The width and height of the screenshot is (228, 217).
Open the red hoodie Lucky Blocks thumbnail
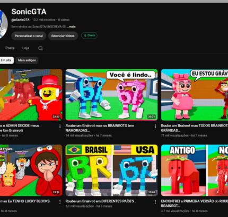[31, 170]
